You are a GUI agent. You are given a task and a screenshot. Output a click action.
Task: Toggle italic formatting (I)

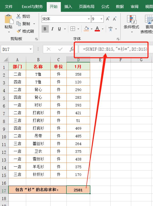coord(52,29)
